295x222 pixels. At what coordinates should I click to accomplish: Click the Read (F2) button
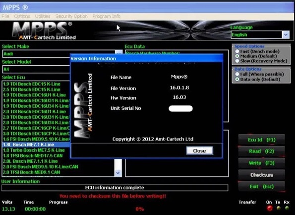(x=261, y=151)
